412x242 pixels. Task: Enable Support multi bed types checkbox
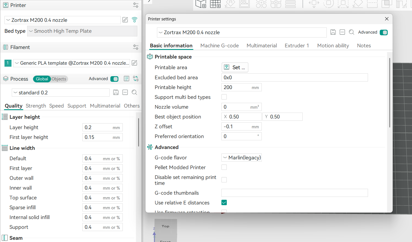(224, 97)
